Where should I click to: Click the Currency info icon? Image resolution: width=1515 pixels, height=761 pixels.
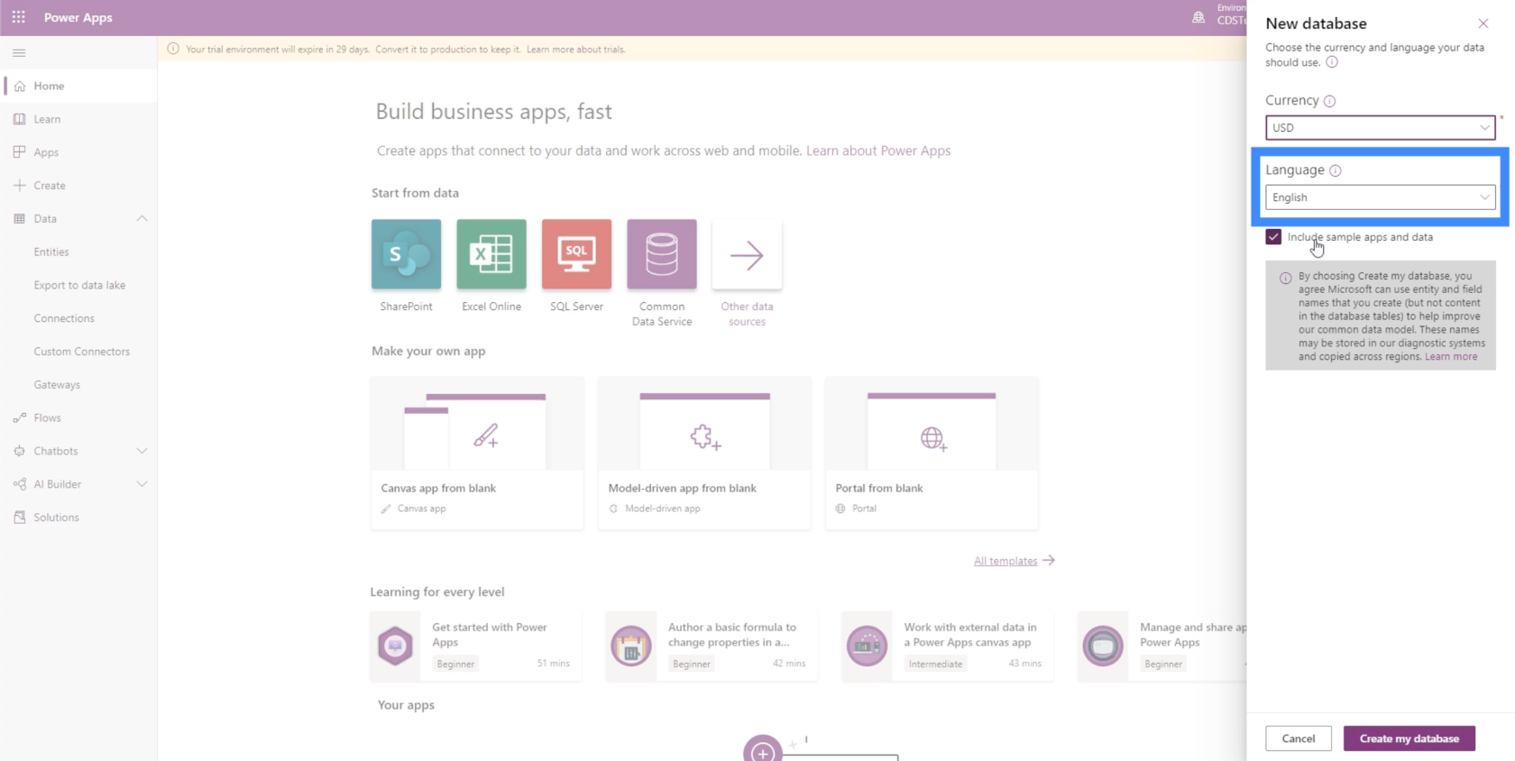(x=1329, y=101)
